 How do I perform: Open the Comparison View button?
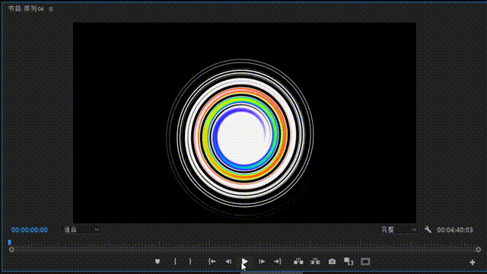349,262
